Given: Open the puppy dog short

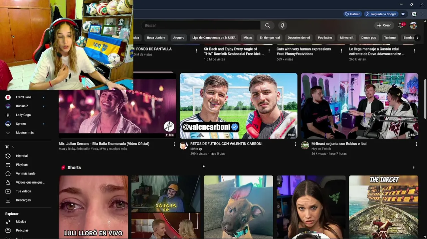Looking at the screenshot, I should point(238,207).
